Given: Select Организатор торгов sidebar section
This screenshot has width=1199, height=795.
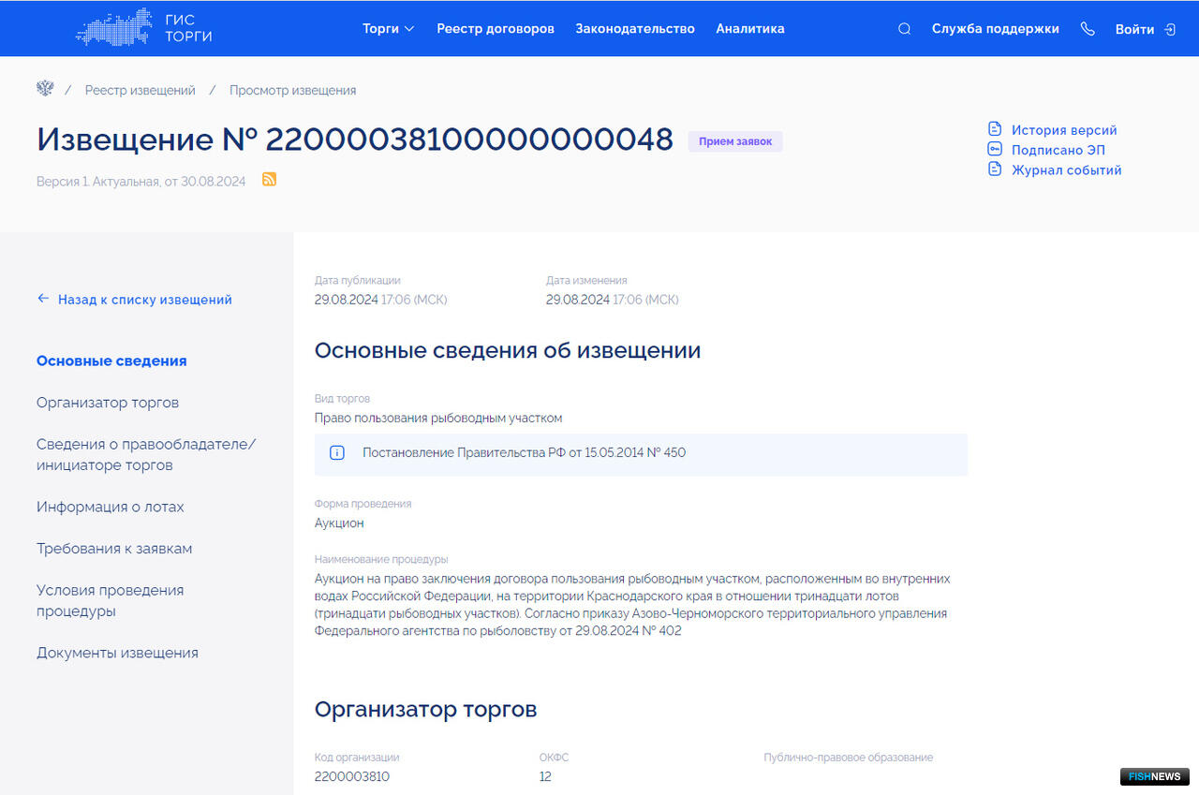Looking at the screenshot, I should [108, 403].
